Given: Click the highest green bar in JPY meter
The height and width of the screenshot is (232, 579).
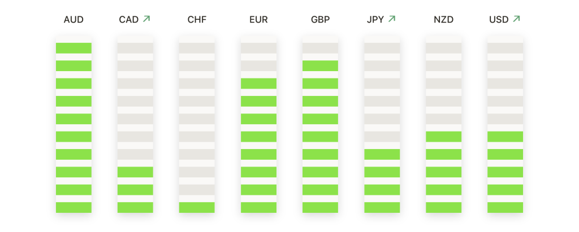Looking at the screenshot, I should [382, 154].
